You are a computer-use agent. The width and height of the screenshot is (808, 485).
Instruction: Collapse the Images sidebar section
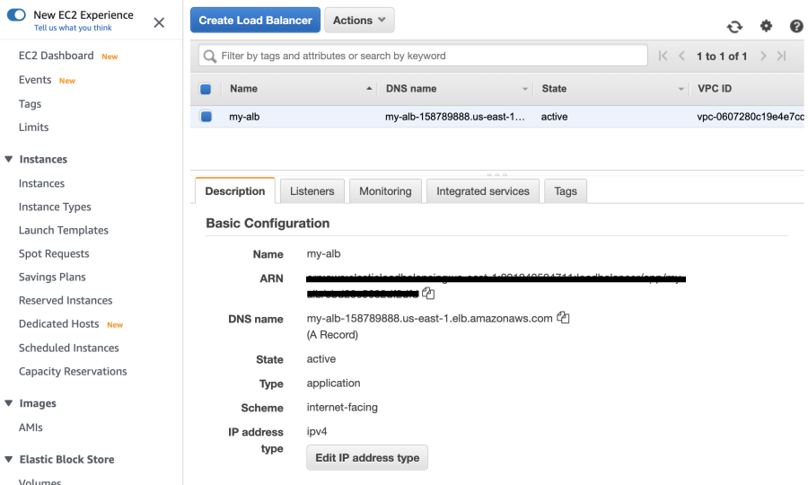point(9,403)
